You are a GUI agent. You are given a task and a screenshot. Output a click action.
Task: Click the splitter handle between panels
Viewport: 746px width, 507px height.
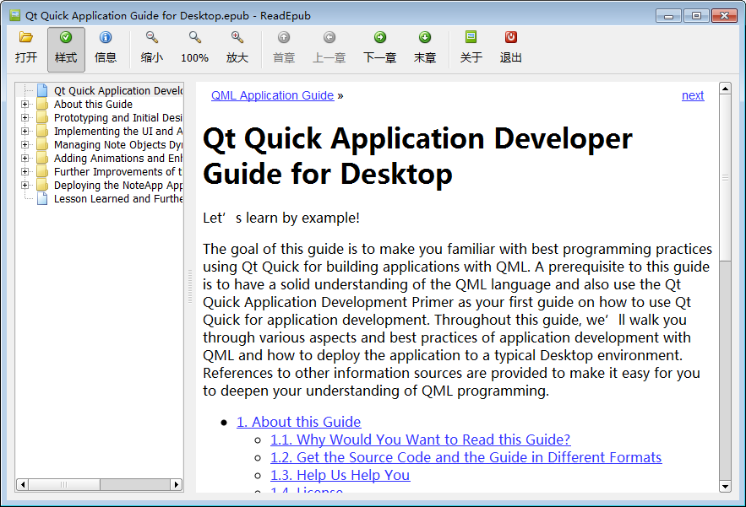coord(190,287)
